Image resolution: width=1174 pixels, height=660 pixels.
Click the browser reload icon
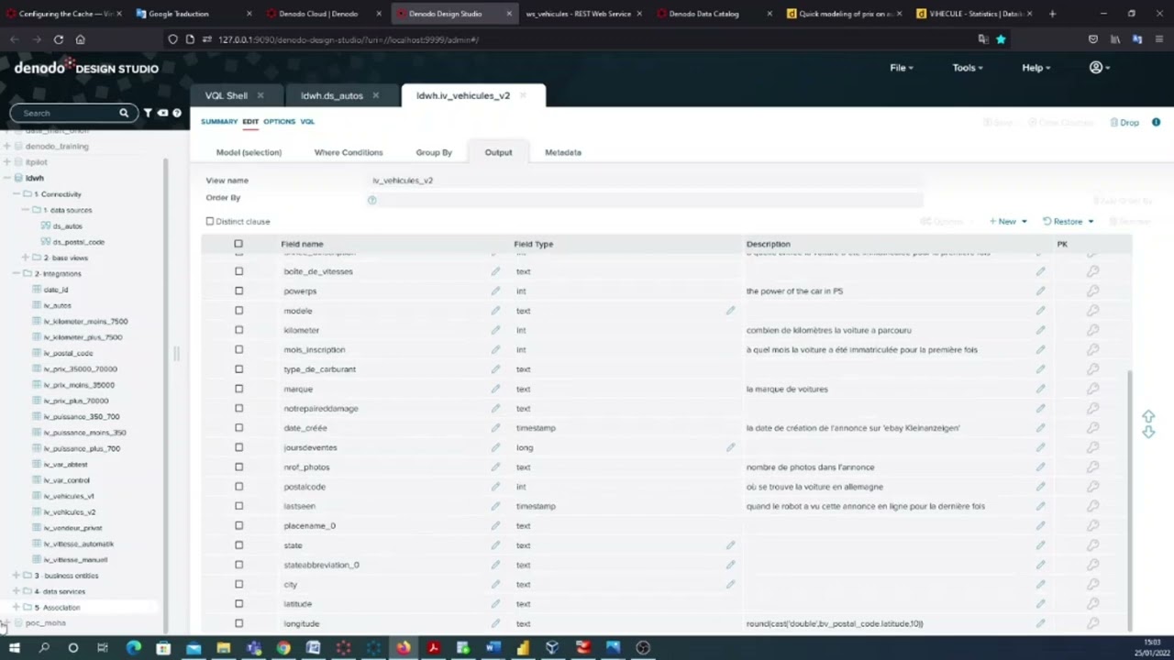click(59, 39)
